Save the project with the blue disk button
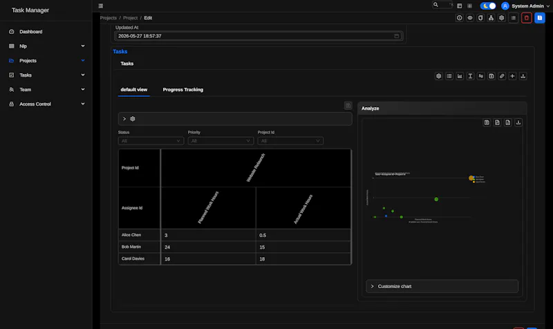 pyautogui.click(x=540, y=18)
